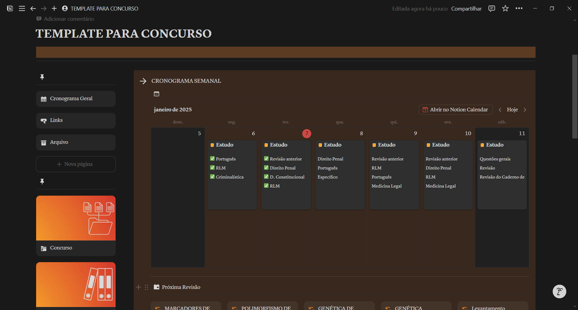Open the three-dots page options menu

[x=519, y=8]
